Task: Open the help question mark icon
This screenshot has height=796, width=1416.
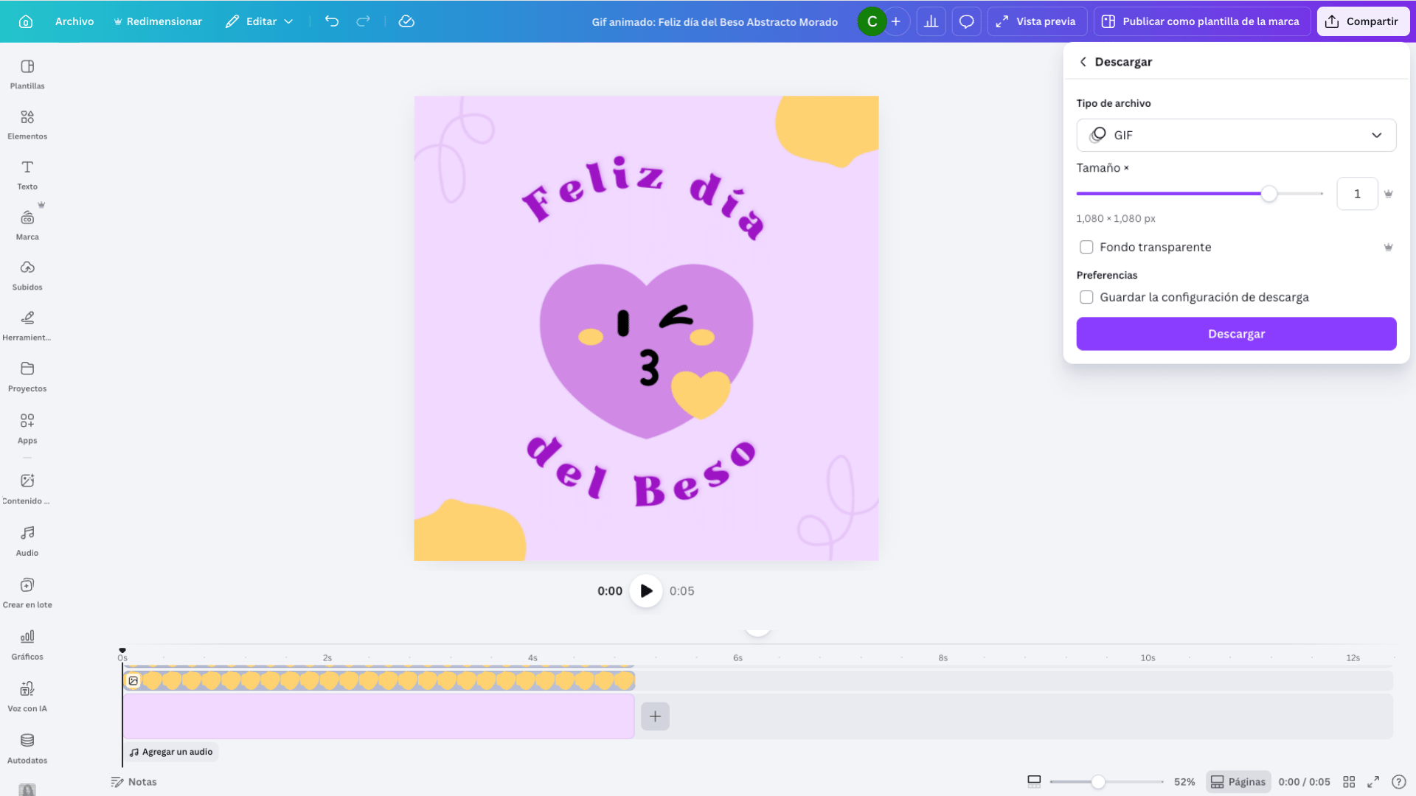Action: point(1398,782)
